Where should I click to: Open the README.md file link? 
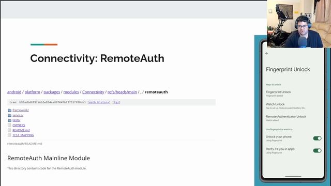(x=21, y=130)
